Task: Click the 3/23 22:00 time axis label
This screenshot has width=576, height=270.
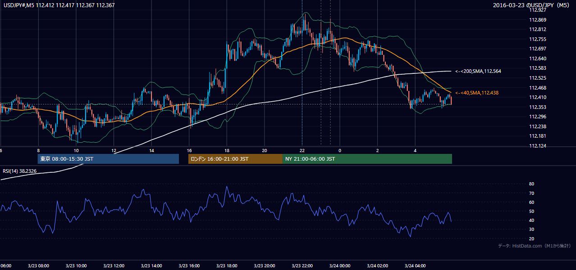Action: pos(302,265)
